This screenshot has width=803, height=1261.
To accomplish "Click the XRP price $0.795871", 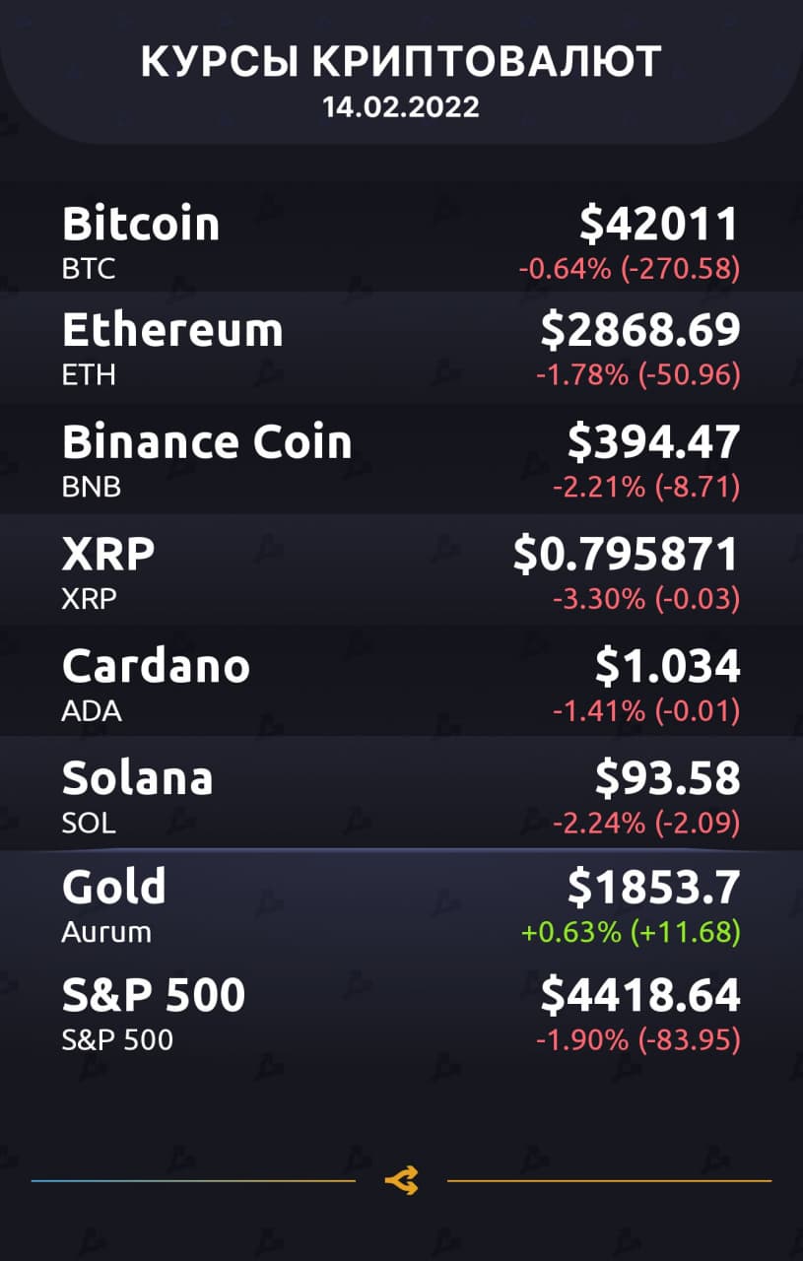I will 626,555.
